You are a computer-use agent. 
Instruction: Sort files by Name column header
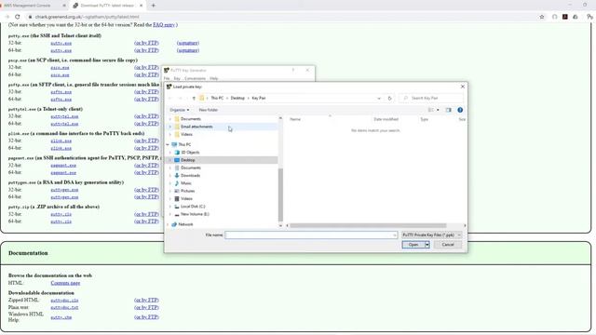(x=295, y=119)
